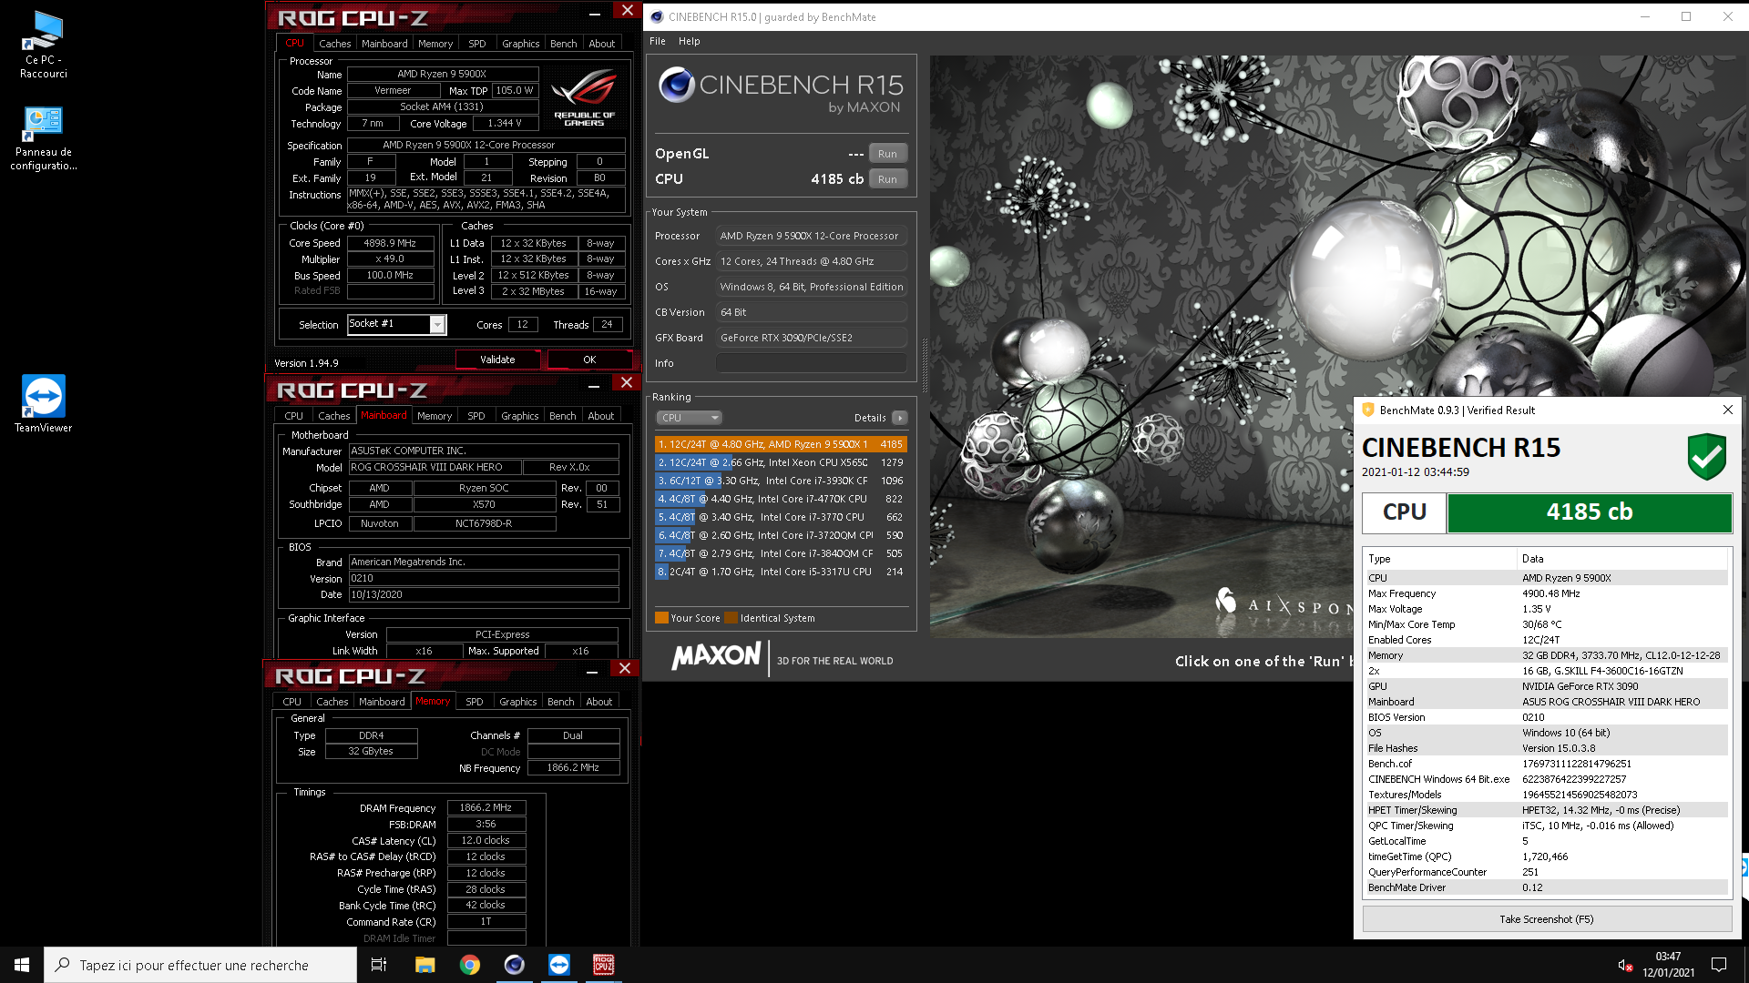Click the muted volume tray icon
1749x983 pixels.
tap(1624, 965)
